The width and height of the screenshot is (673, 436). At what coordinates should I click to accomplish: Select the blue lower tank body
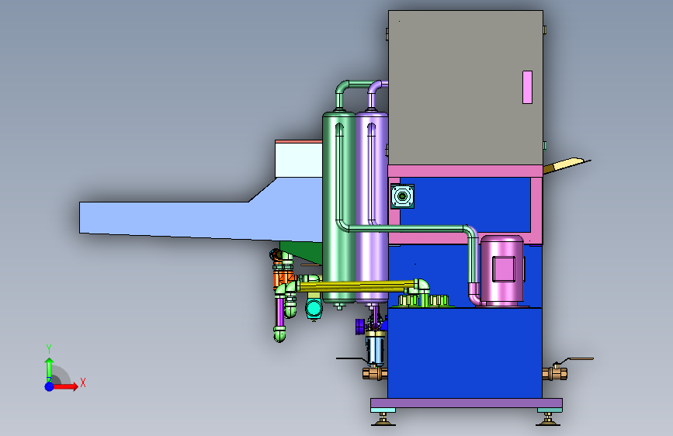coord(465,353)
